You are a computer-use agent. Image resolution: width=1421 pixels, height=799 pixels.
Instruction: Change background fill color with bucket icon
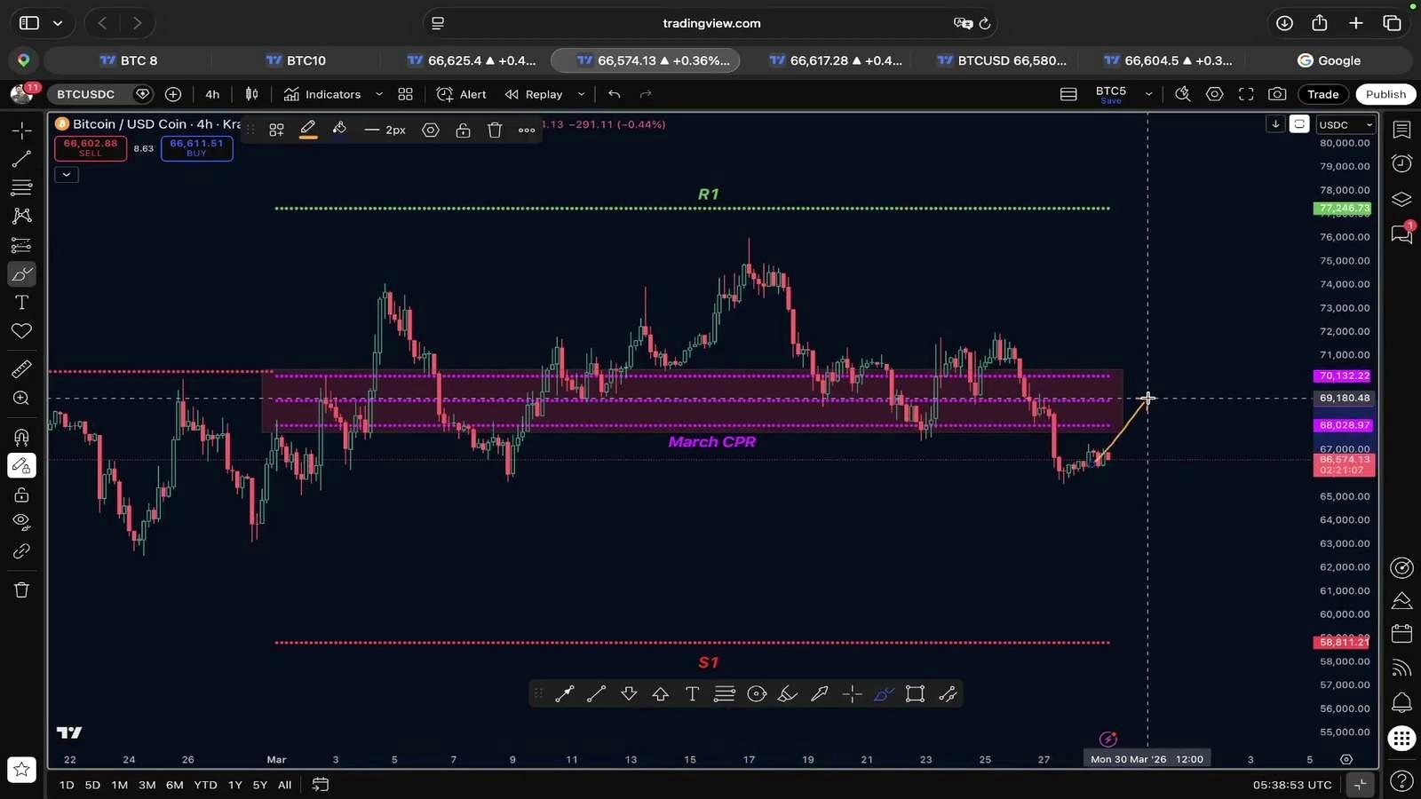[339, 130]
